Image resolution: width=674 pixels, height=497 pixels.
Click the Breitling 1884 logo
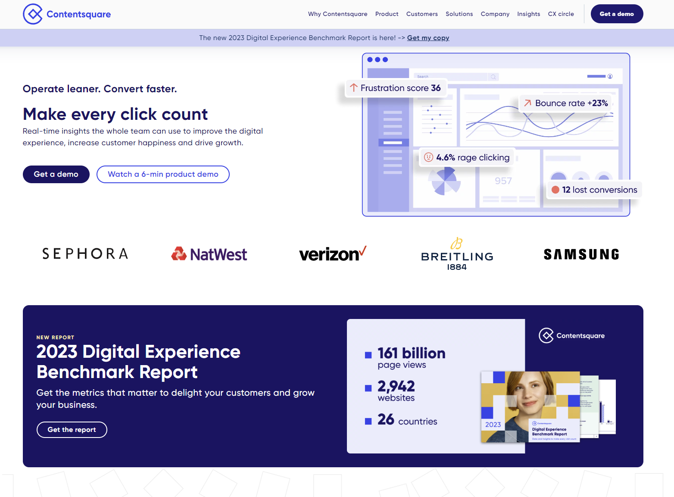pyautogui.click(x=457, y=254)
